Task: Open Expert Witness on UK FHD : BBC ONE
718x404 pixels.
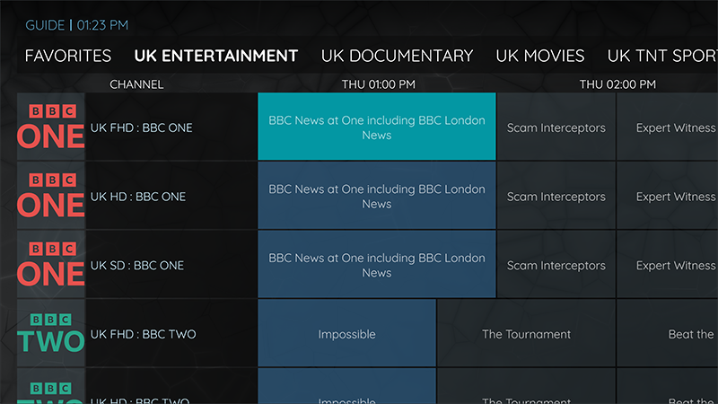Action: [668, 127]
